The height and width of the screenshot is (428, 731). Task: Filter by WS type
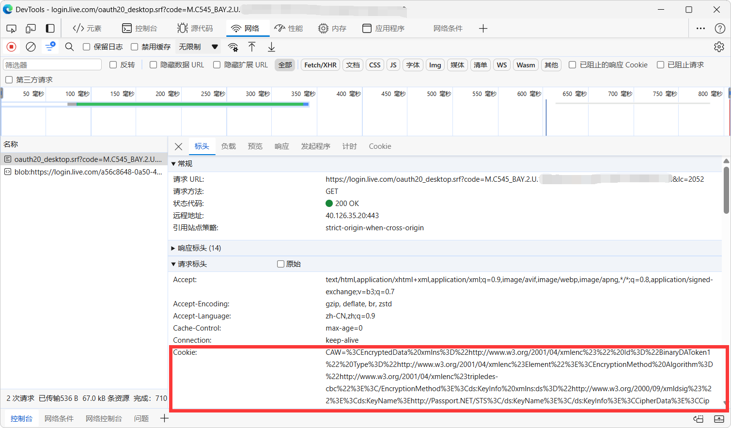click(502, 65)
